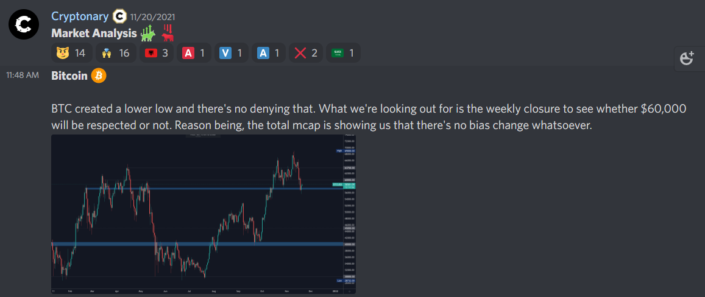Viewport: 705px width, 297px height.
Task: Toggle the raised hands reaction with 16
Action: click(116, 53)
